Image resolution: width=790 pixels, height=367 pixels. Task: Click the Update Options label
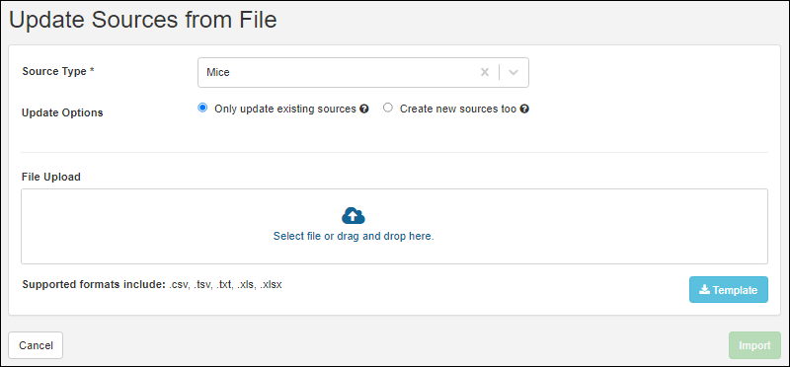coord(62,112)
